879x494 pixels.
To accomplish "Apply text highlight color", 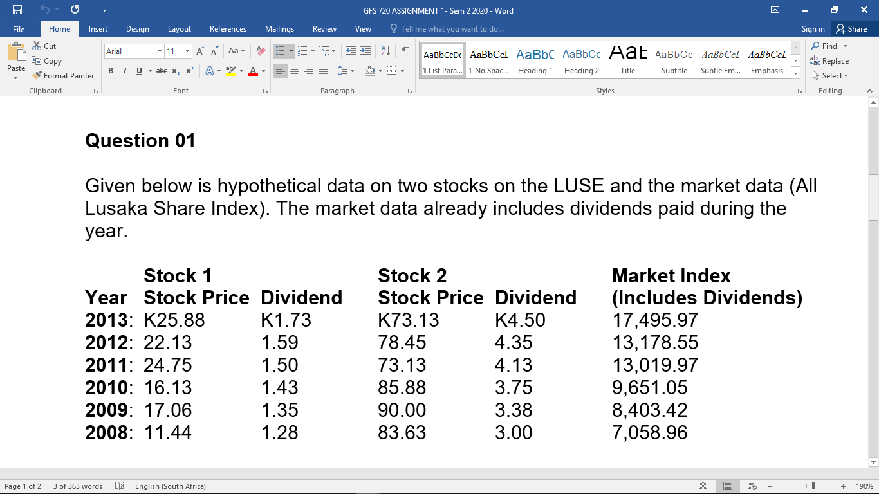I will click(x=230, y=71).
